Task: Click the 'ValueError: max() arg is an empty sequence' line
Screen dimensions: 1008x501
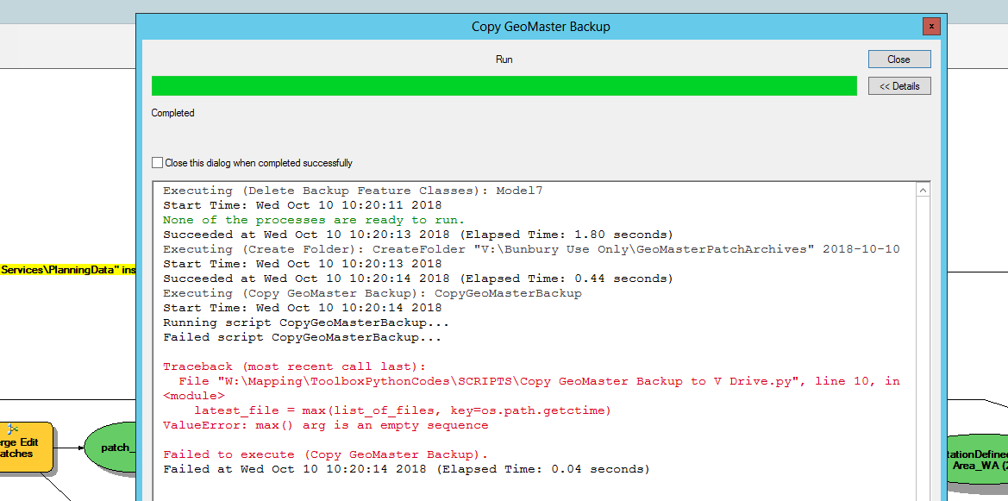Action: point(325,425)
